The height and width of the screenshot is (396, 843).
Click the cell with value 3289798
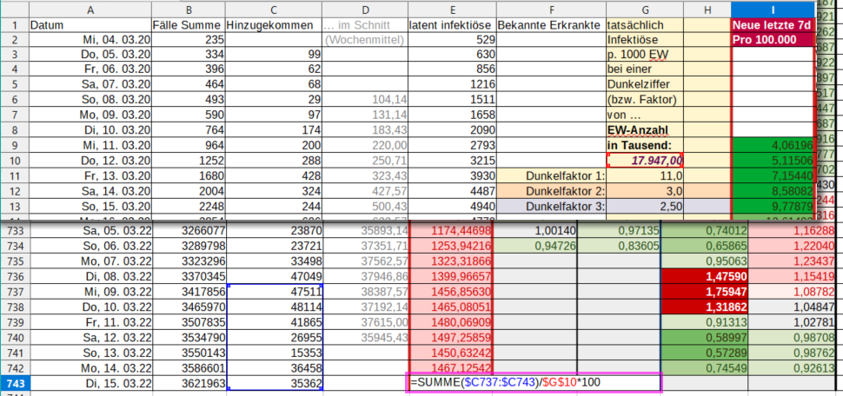coord(189,247)
